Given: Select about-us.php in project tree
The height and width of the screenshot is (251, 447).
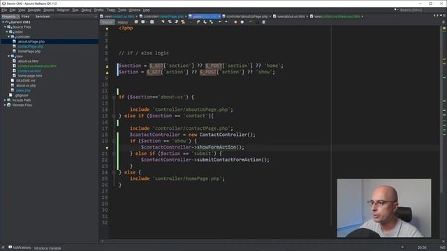Looking at the screenshot, I should (26, 85).
